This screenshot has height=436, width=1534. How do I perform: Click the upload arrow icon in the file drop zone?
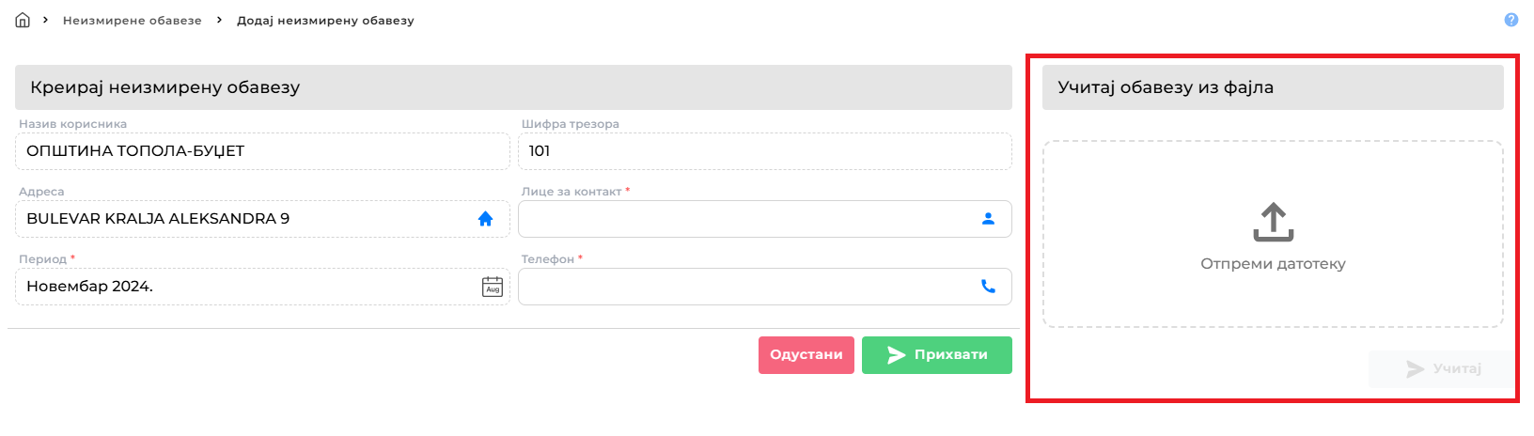[1273, 222]
